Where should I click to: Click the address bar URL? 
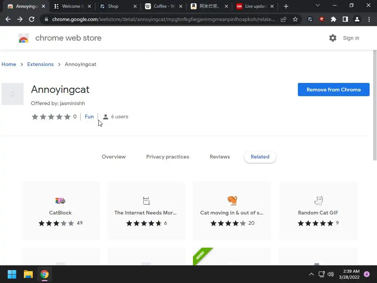(163, 19)
